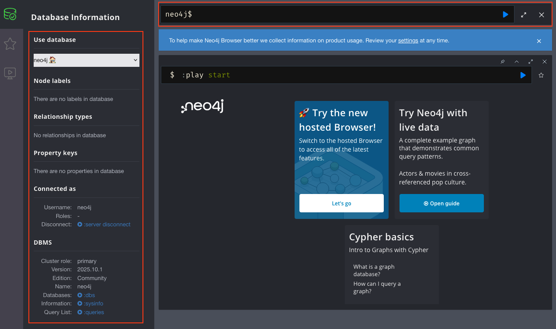Image resolution: width=556 pixels, height=329 pixels.
Task: Make the :play start frame fullscreen
Action: pos(531,62)
